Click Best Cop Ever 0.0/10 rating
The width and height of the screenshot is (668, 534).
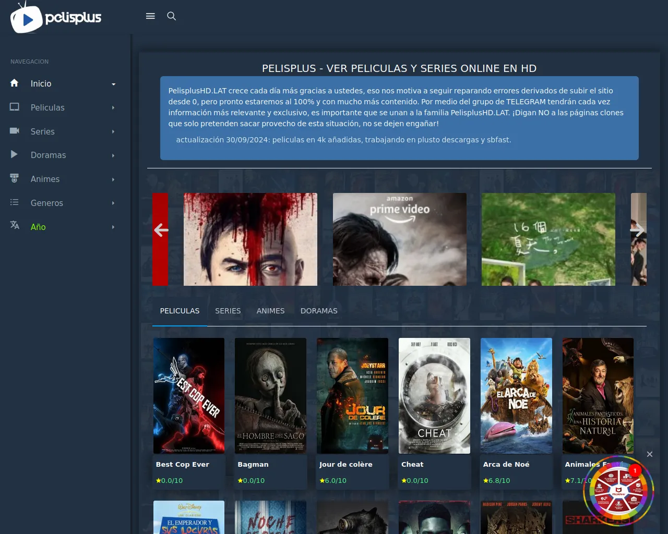pos(169,480)
